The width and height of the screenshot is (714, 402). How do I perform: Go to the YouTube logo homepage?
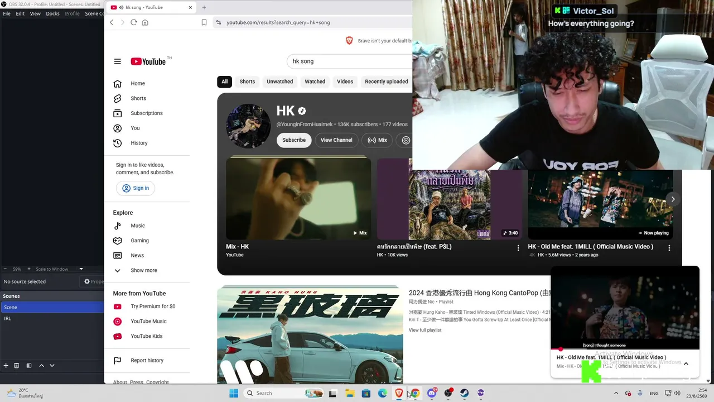(148, 61)
